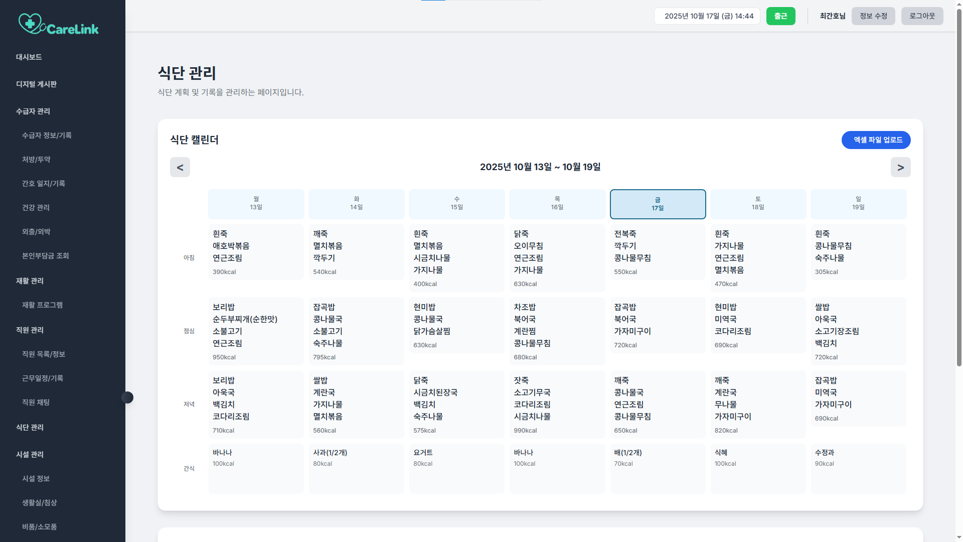Open Saturday lunch card with 코다리조림
Image resolution: width=963 pixels, height=542 pixels.
coord(758,325)
